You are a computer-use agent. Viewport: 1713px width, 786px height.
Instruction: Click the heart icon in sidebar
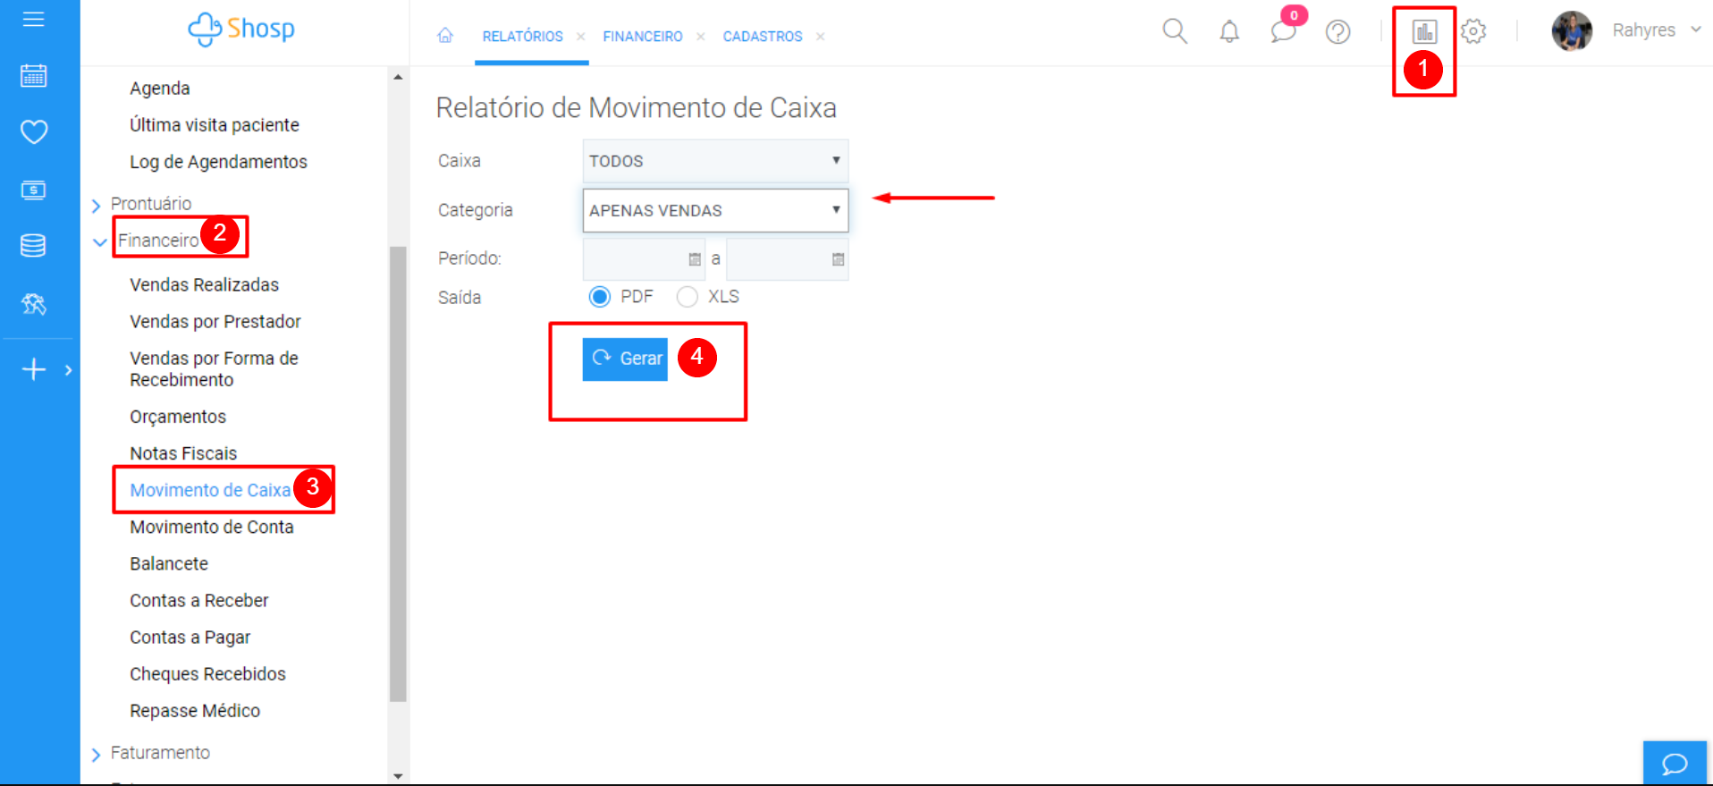click(33, 132)
